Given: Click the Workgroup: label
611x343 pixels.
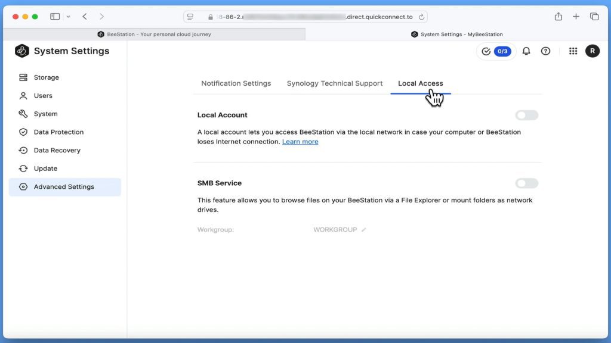Looking at the screenshot, I should (215, 230).
